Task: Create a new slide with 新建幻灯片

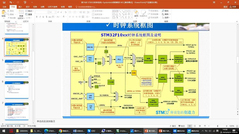Action: [21, 14]
